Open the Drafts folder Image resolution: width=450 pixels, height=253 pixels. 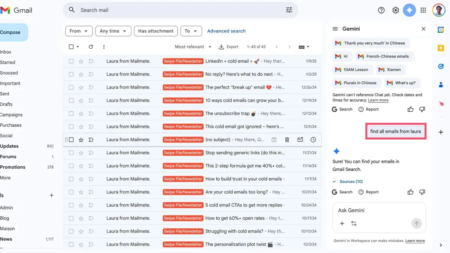(x=6, y=104)
